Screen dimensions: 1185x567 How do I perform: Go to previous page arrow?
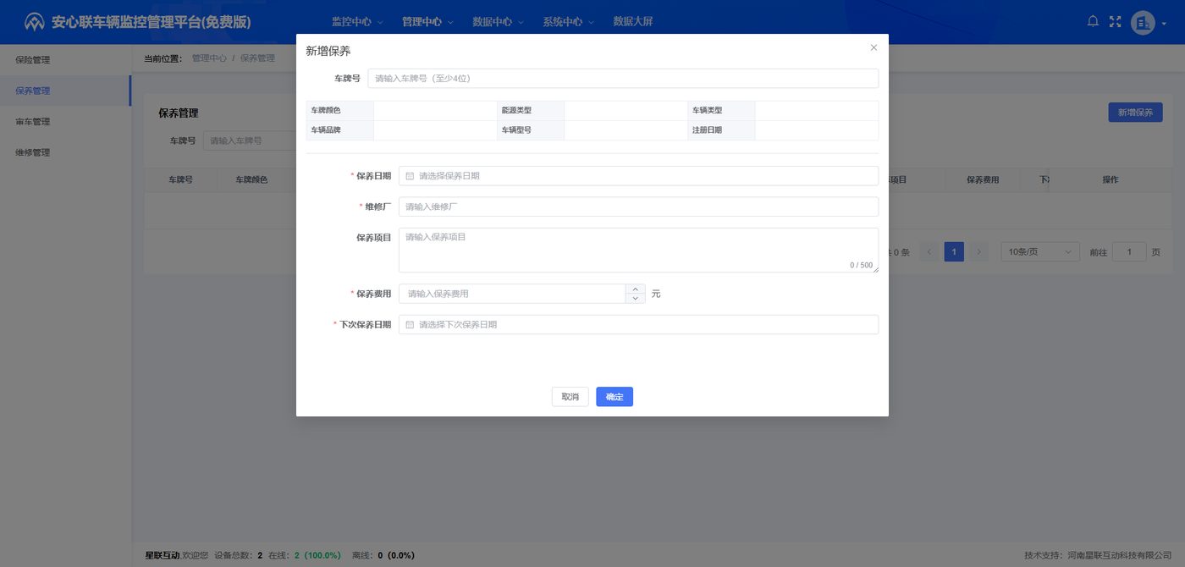pyautogui.click(x=929, y=252)
